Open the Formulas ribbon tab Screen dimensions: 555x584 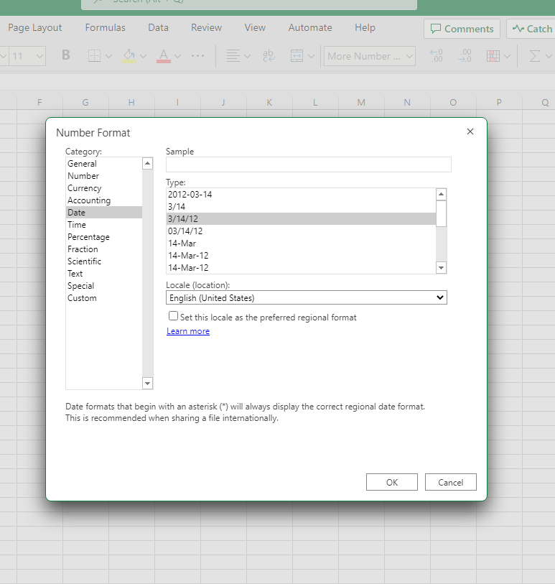click(105, 28)
